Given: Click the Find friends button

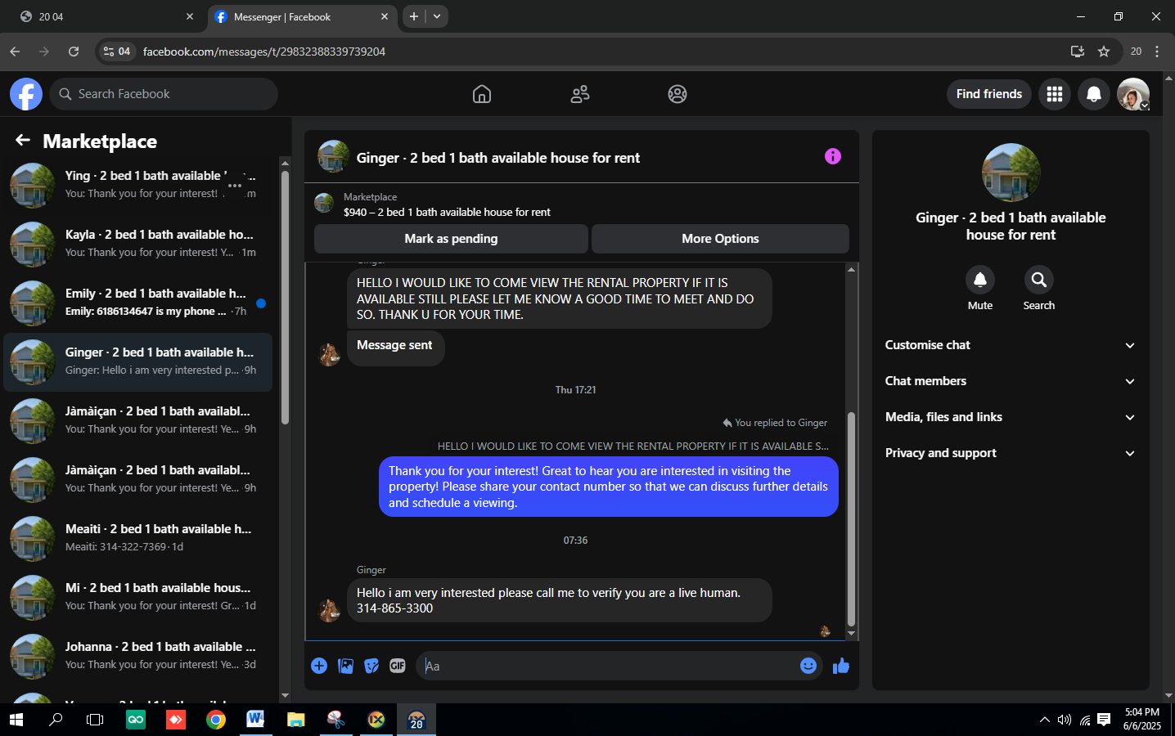Looking at the screenshot, I should 989,94.
